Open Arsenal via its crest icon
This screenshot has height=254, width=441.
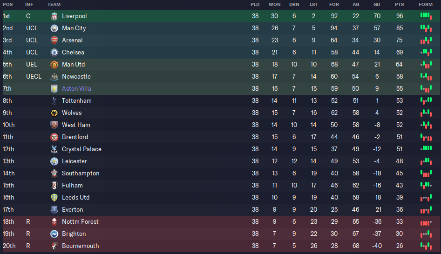(54, 40)
